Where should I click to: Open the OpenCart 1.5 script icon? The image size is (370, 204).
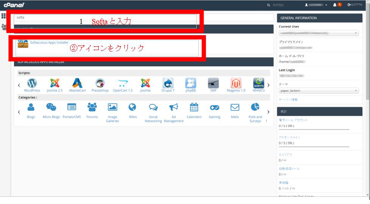pyautogui.click(x=122, y=83)
